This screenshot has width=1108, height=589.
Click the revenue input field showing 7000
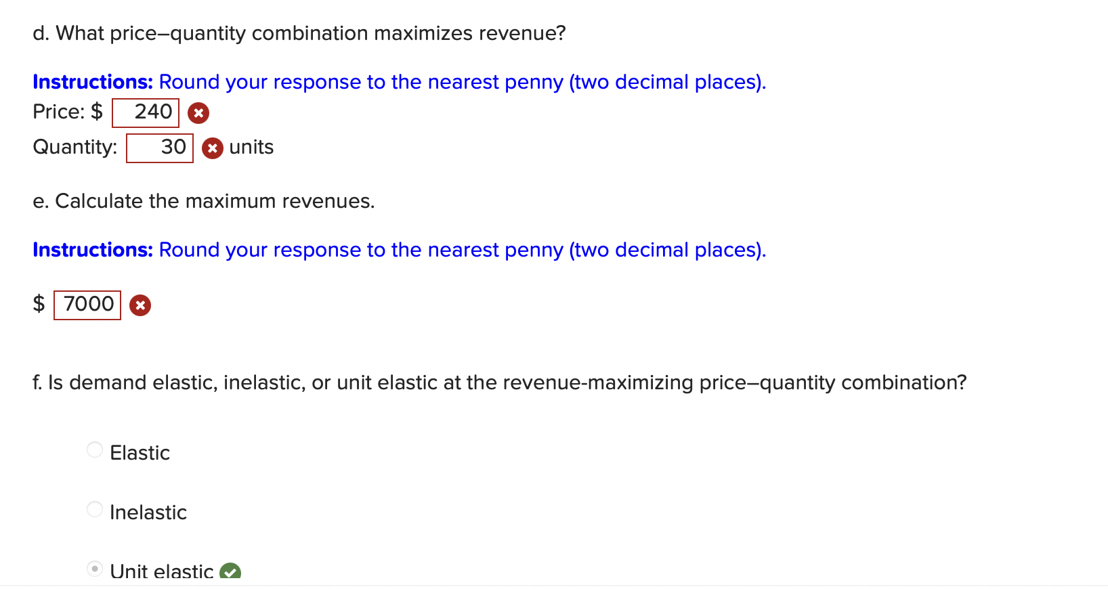87,304
